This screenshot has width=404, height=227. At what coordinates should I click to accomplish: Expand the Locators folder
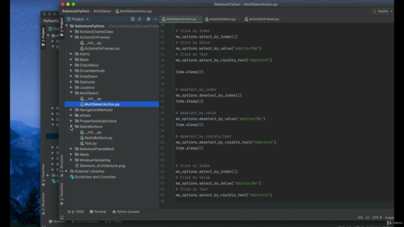click(x=71, y=88)
